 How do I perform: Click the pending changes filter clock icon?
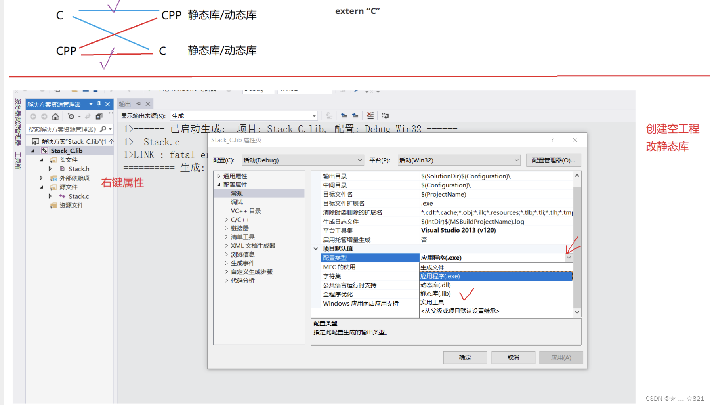click(x=71, y=116)
